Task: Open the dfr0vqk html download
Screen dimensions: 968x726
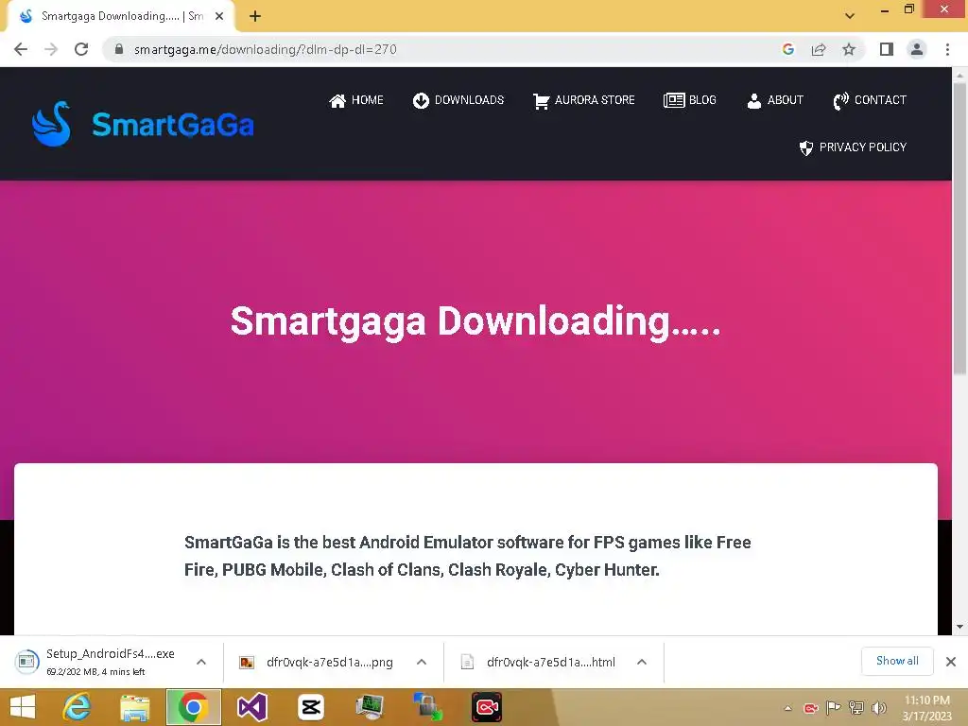Action: [x=538, y=662]
